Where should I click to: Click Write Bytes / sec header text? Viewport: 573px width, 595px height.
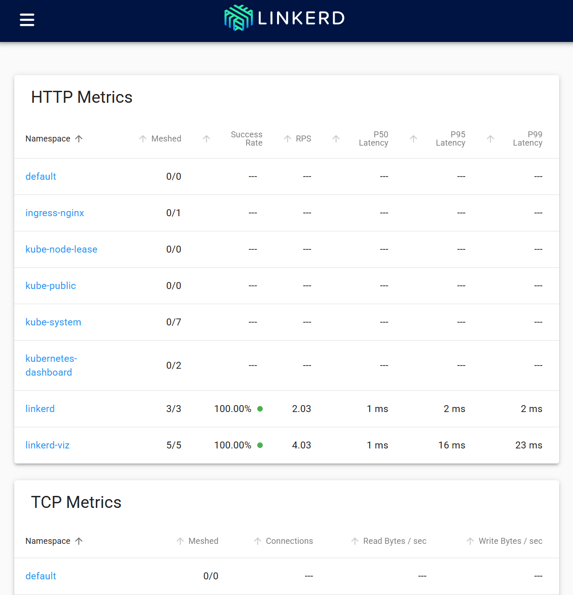510,541
